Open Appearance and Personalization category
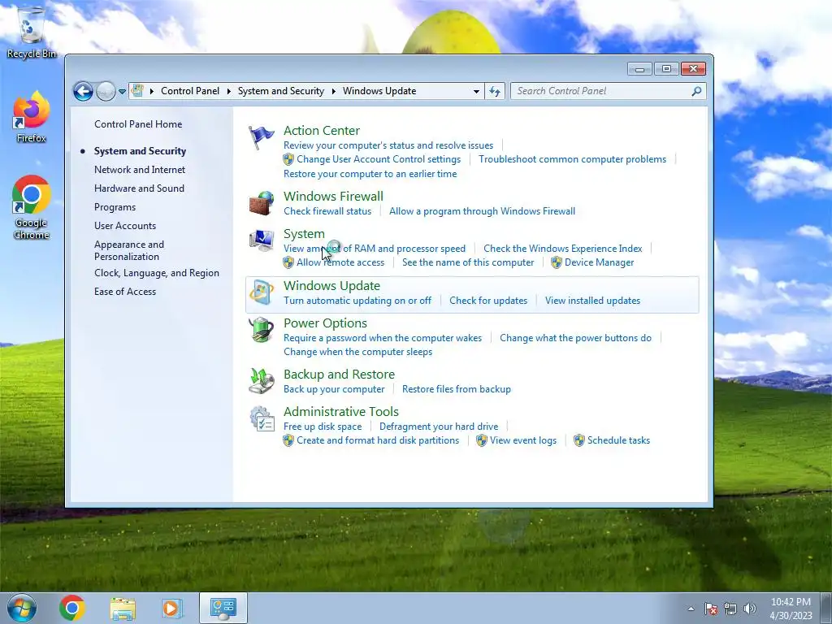Screen dimensions: 832x624 pyautogui.click(x=129, y=250)
